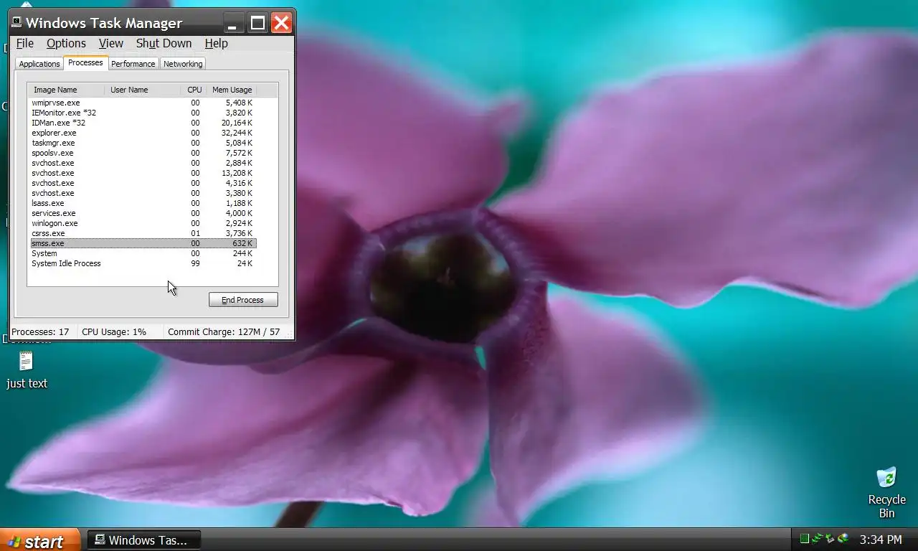The height and width of the screenshot is (551, 918).
Task: Minimize the Windows Task Manager window
Action: coord(232,23)
